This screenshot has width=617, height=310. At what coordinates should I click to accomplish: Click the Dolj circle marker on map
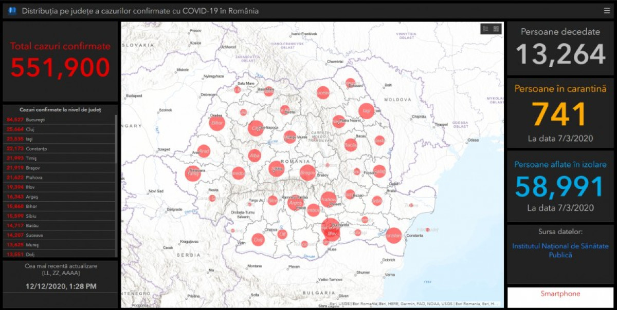coord(258,239)
